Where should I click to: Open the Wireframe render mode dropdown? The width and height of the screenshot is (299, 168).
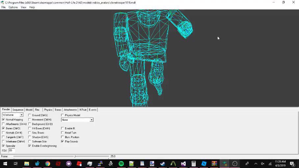pyautogui.click(x=13, y=115)
